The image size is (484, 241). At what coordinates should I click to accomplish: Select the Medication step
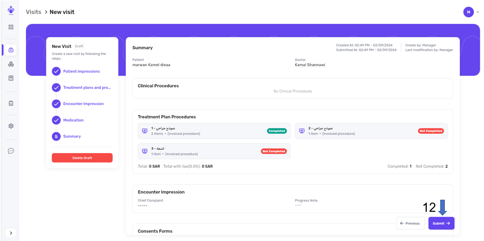(73, 120)
